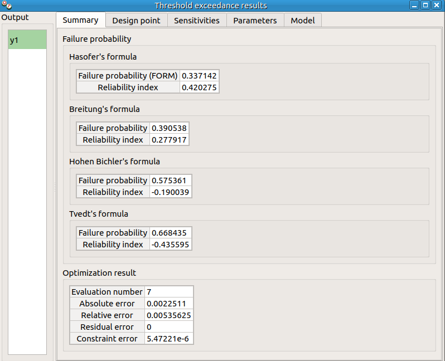The height and width of the screenshot is (361, 445).
Task: Click the Relative error value 0.00535625
Action: coord(168,315)
